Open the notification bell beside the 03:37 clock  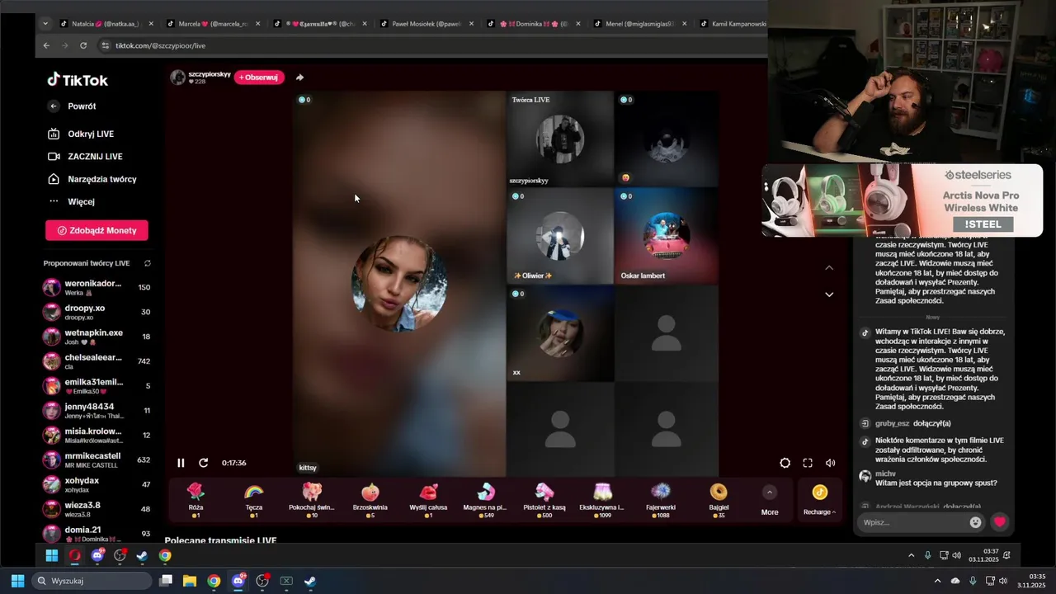pos(1006,555)
